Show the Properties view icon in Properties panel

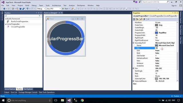[141, 19]
